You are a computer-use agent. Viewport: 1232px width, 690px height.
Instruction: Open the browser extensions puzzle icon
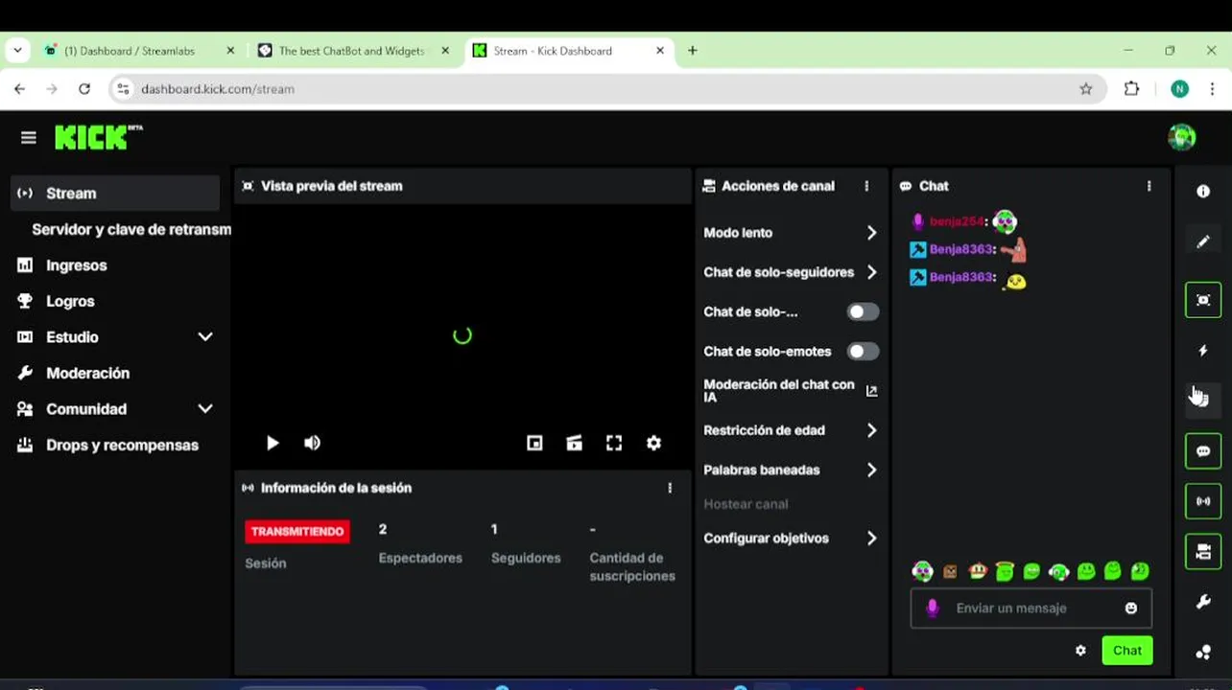1131,89
